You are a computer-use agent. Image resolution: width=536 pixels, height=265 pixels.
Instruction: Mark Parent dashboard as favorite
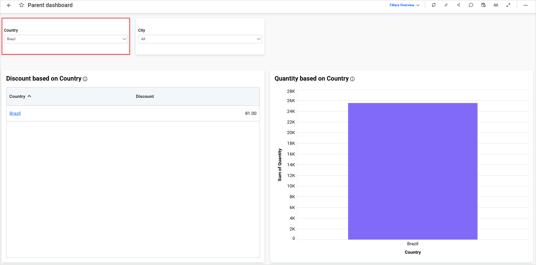tap(21, 5)
